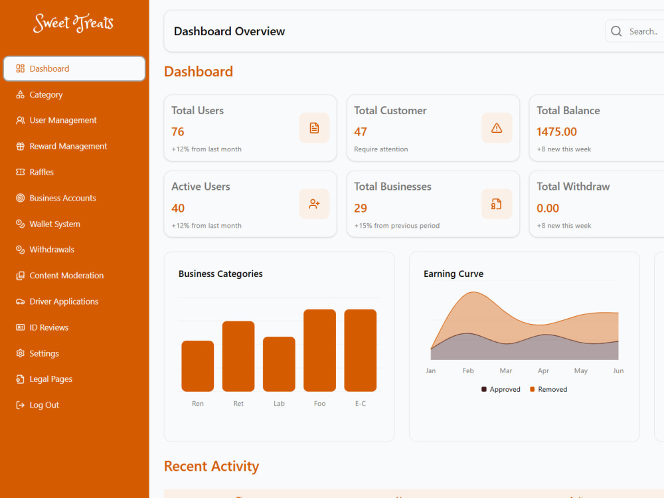Click the Business Categories chart title
Image resolution: width=664 pixels, height=498 pixels.
[x=220, y=274]
